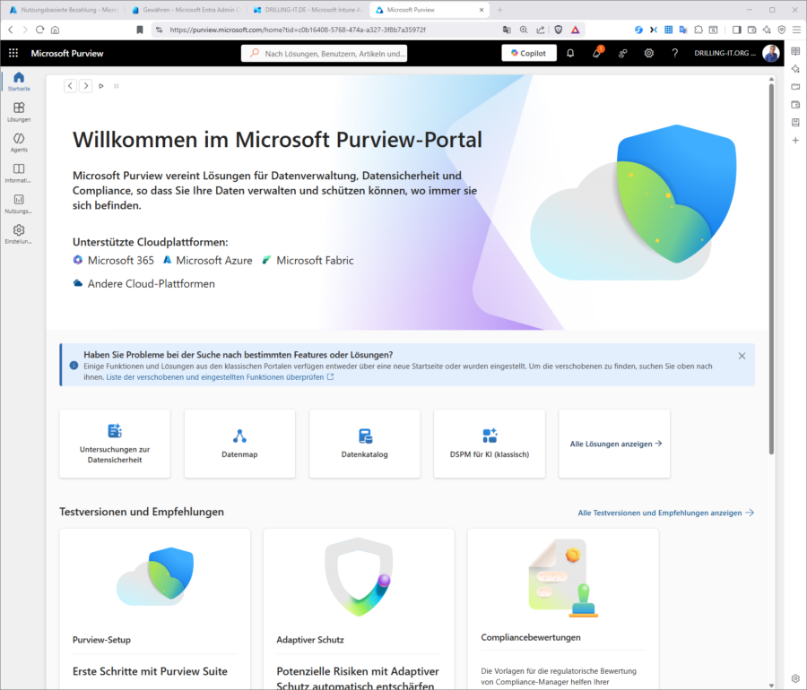Image resolution: width=807 pixels, height=690 pixels.
Task: Click the connected-items icon next to the alerts badge
Action: click(623, 53)
